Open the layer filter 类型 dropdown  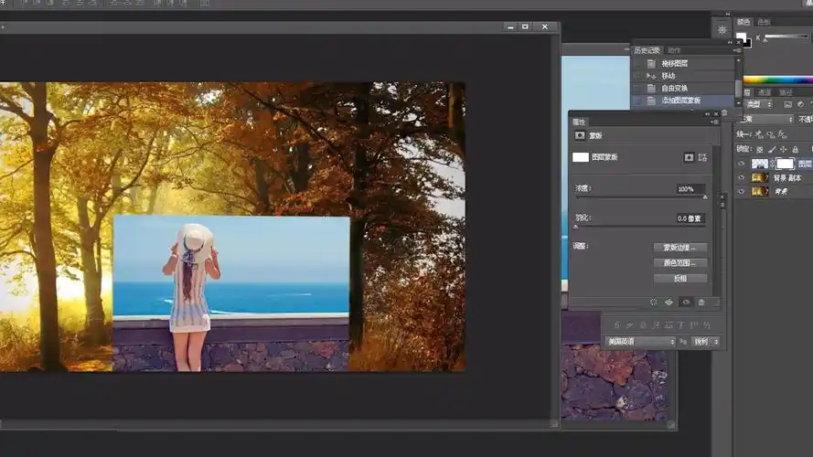(757, 105)
